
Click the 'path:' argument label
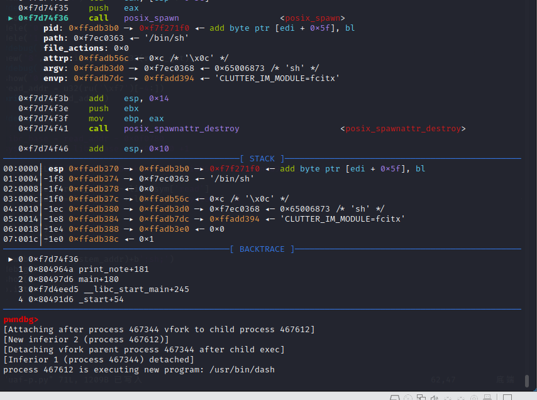coord(56,38)
